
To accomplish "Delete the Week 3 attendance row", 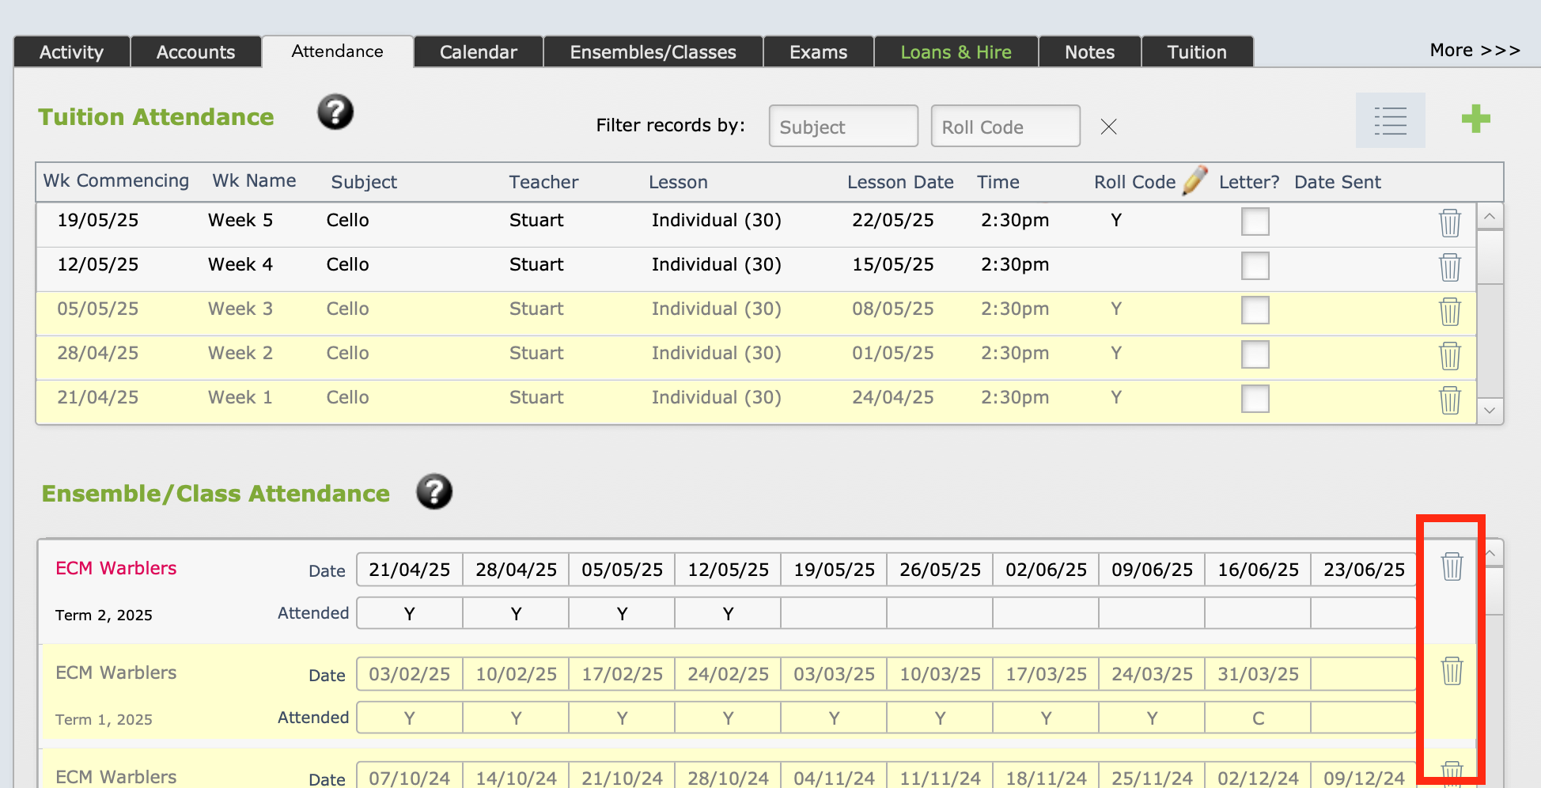I will [x=1450, y=311].
